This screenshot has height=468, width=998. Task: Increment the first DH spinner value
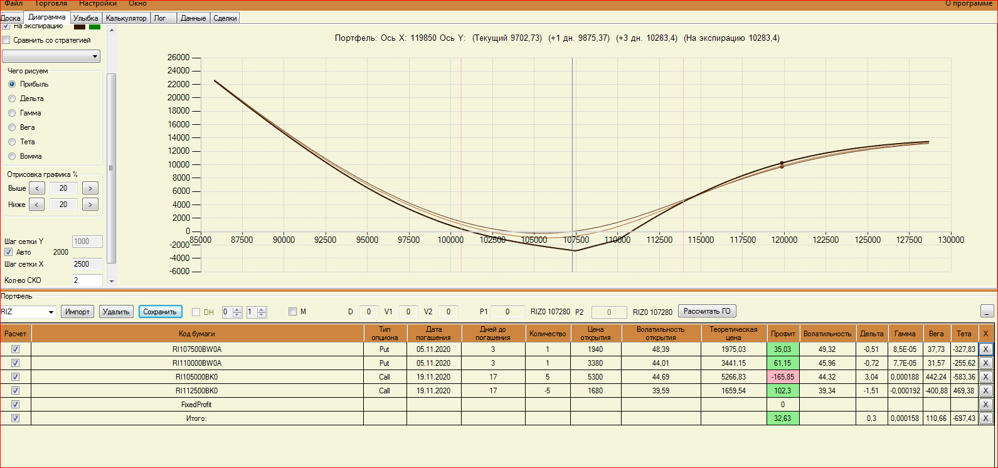[x=237, y=309]
